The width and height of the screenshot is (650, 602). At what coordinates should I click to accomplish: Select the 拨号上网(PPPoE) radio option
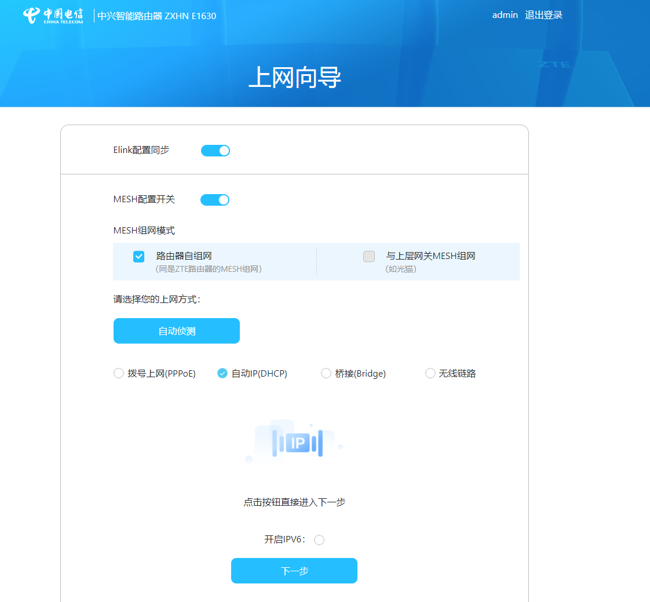119,373
